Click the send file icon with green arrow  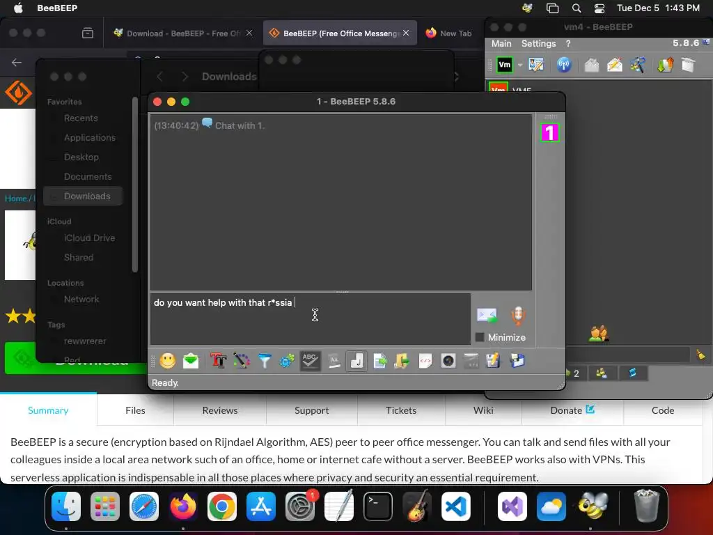click(x=379, y=361)
